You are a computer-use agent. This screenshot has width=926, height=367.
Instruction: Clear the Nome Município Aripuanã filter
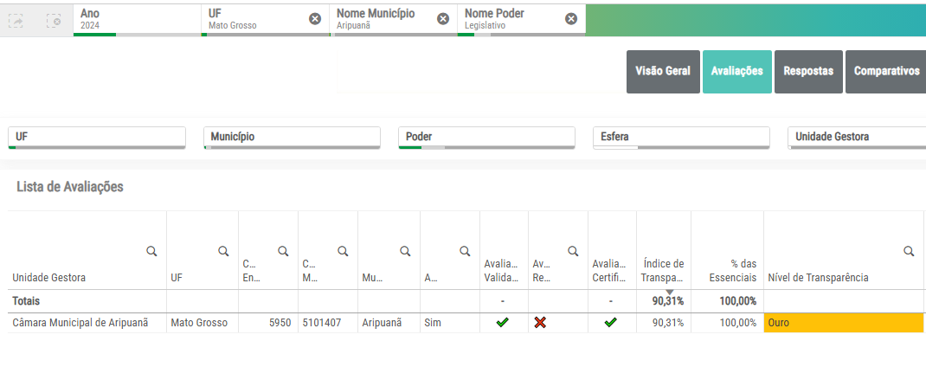[x=443, y=19]
